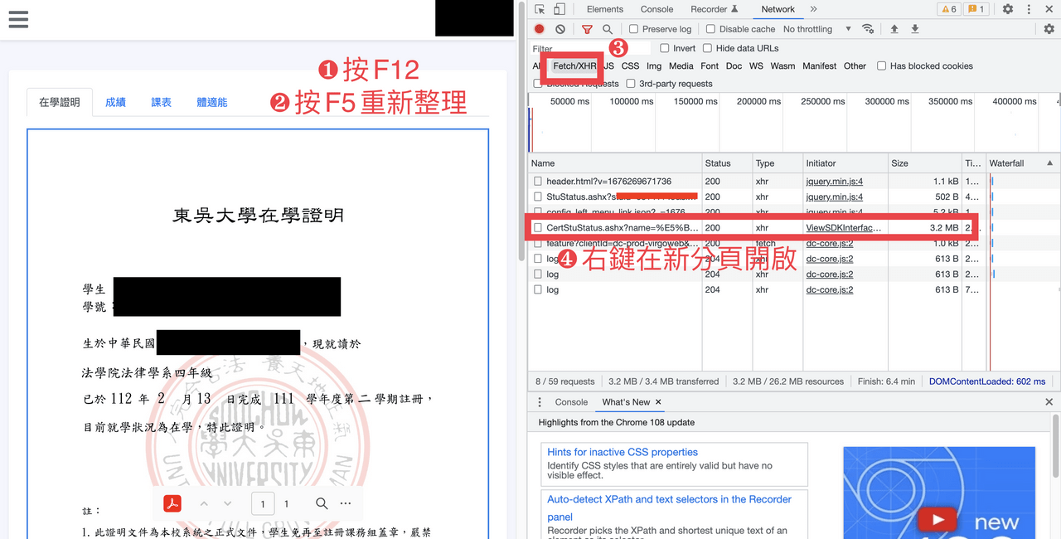Open Network panel settings gear

click(1049, 29)
